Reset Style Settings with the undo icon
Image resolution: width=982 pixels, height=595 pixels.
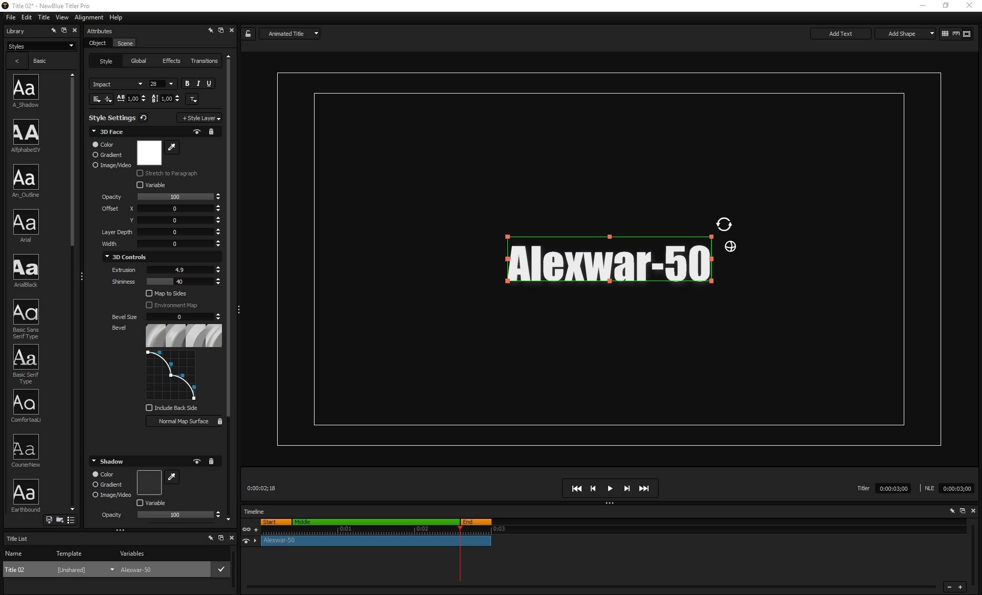coord(144,118)
